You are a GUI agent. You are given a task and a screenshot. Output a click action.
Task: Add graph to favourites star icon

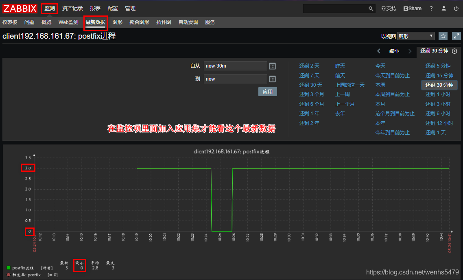tap(443, 36)
